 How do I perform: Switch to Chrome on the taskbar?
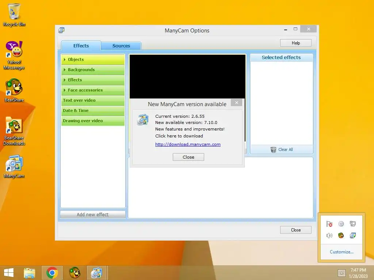coord(52,273)
